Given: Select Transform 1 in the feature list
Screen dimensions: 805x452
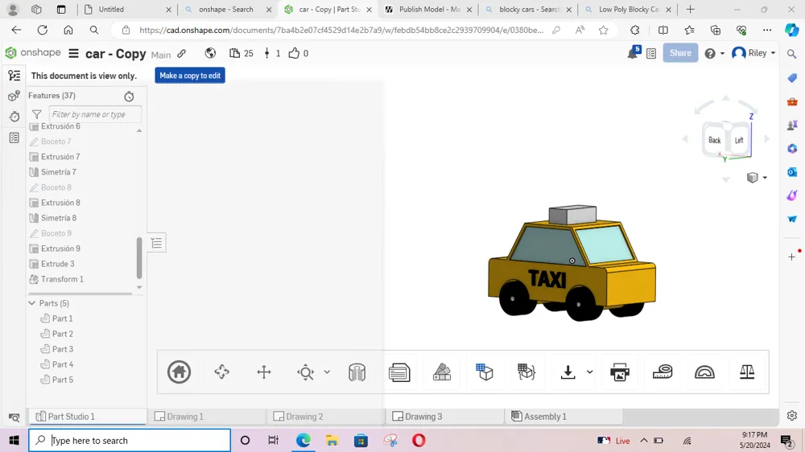Looking at the screenshot, I should (x=62, y=279).
